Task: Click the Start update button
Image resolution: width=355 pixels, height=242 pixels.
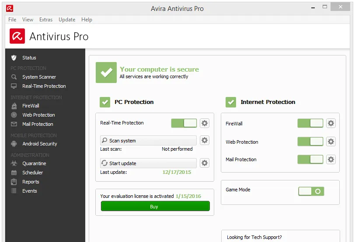Action: (x=148, y=163)
